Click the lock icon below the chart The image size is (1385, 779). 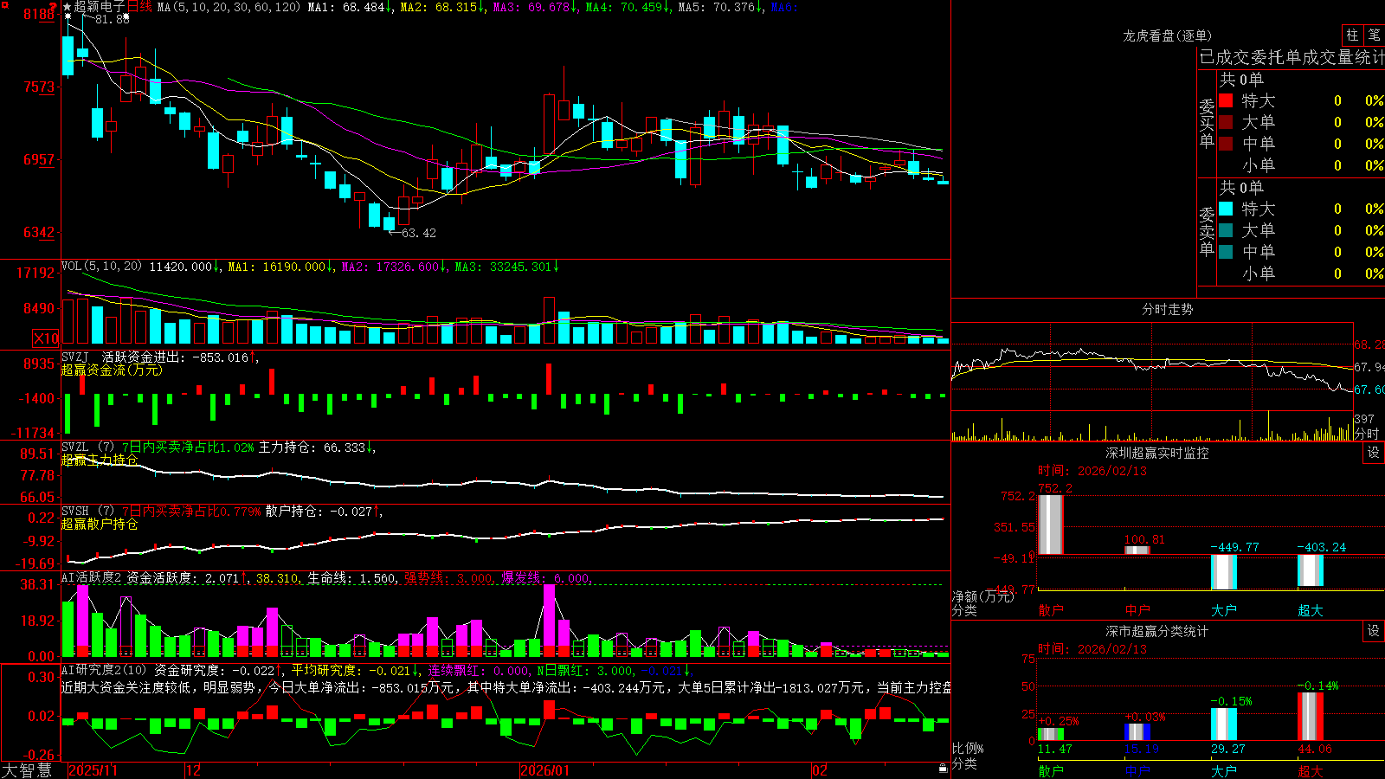(944, 769)
